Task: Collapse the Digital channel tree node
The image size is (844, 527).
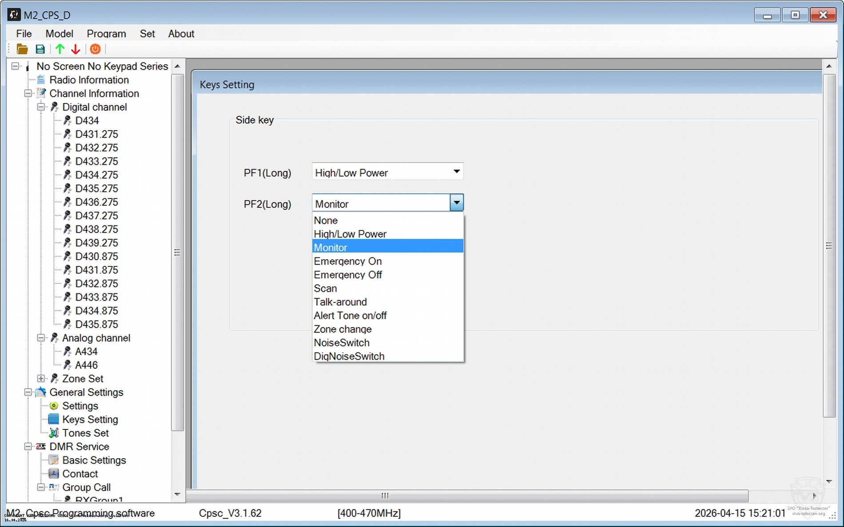Action: [x=41, y=107]
